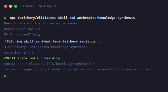Viewport: 168px width, 92px height.
Task: Click the Need to install packages line
Action: coord(41,23)
